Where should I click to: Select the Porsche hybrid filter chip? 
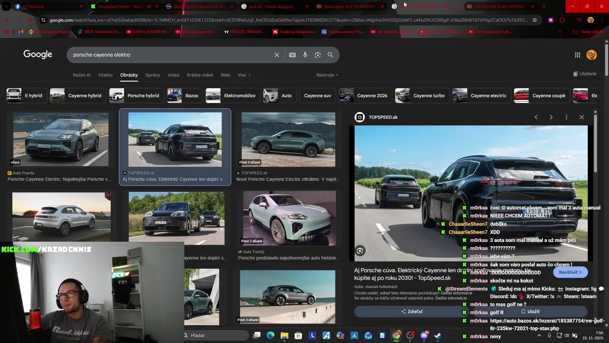pyautogui.click(x=136, y=95)
